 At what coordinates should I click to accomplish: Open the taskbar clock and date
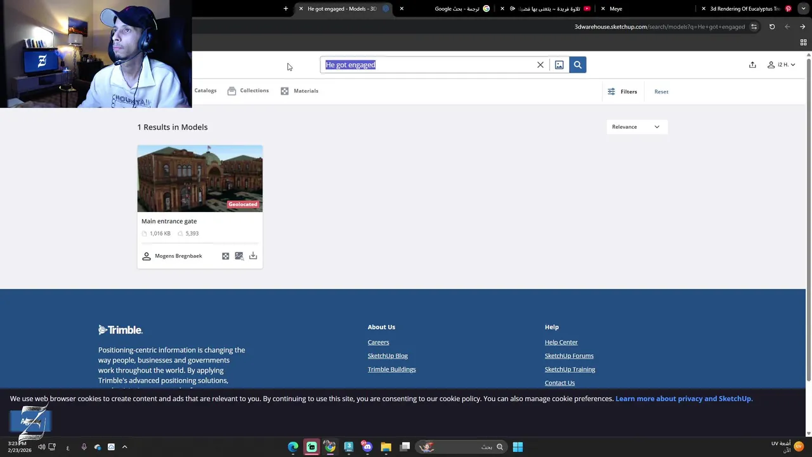[x=20, y=447]
